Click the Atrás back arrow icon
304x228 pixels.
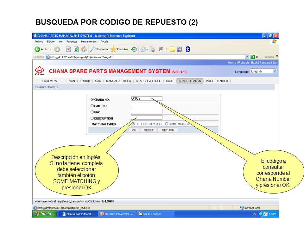click(37, 49)
